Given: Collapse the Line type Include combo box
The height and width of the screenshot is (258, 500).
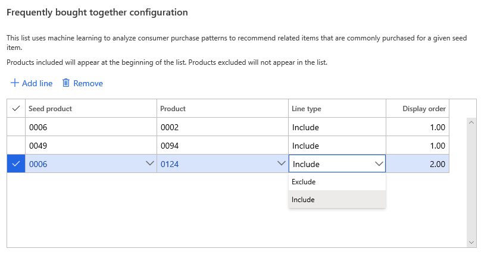Looking at the screenshot, I should pyautogui.click(x=378, y=164).
